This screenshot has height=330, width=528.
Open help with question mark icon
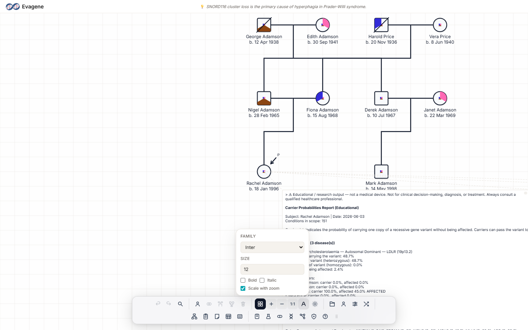(325, 316)
